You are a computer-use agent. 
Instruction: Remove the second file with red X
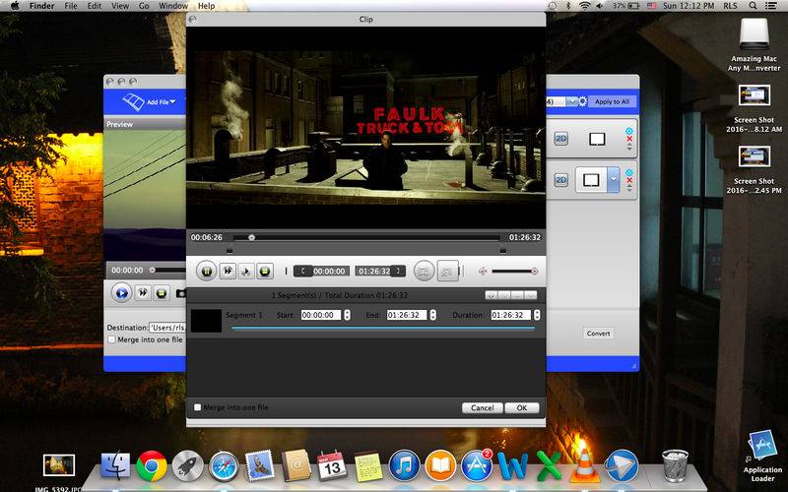click(629, 180)
